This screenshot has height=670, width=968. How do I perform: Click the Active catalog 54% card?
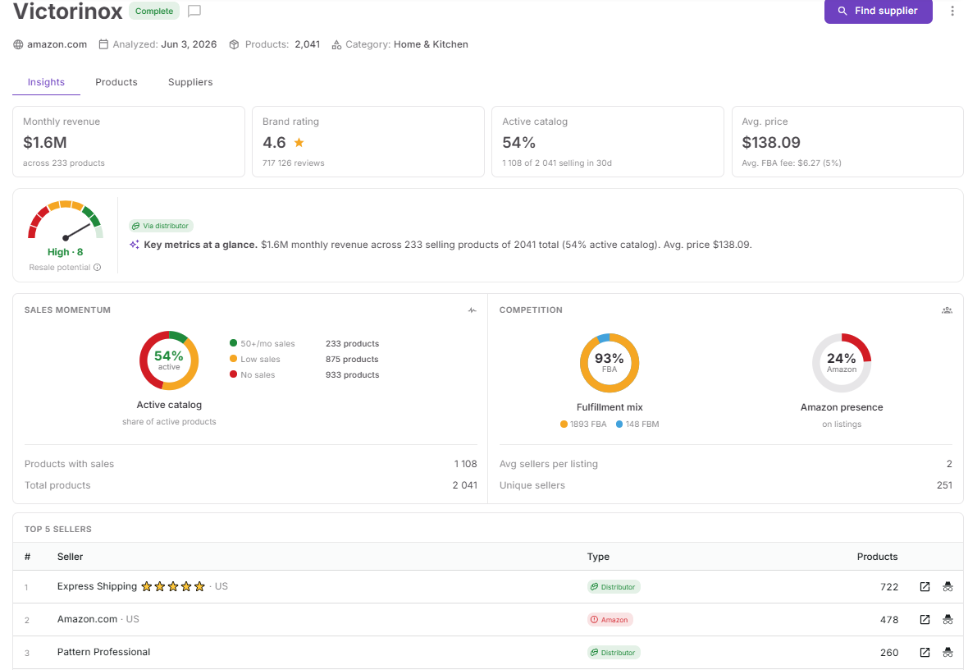[x=608, y=141]
